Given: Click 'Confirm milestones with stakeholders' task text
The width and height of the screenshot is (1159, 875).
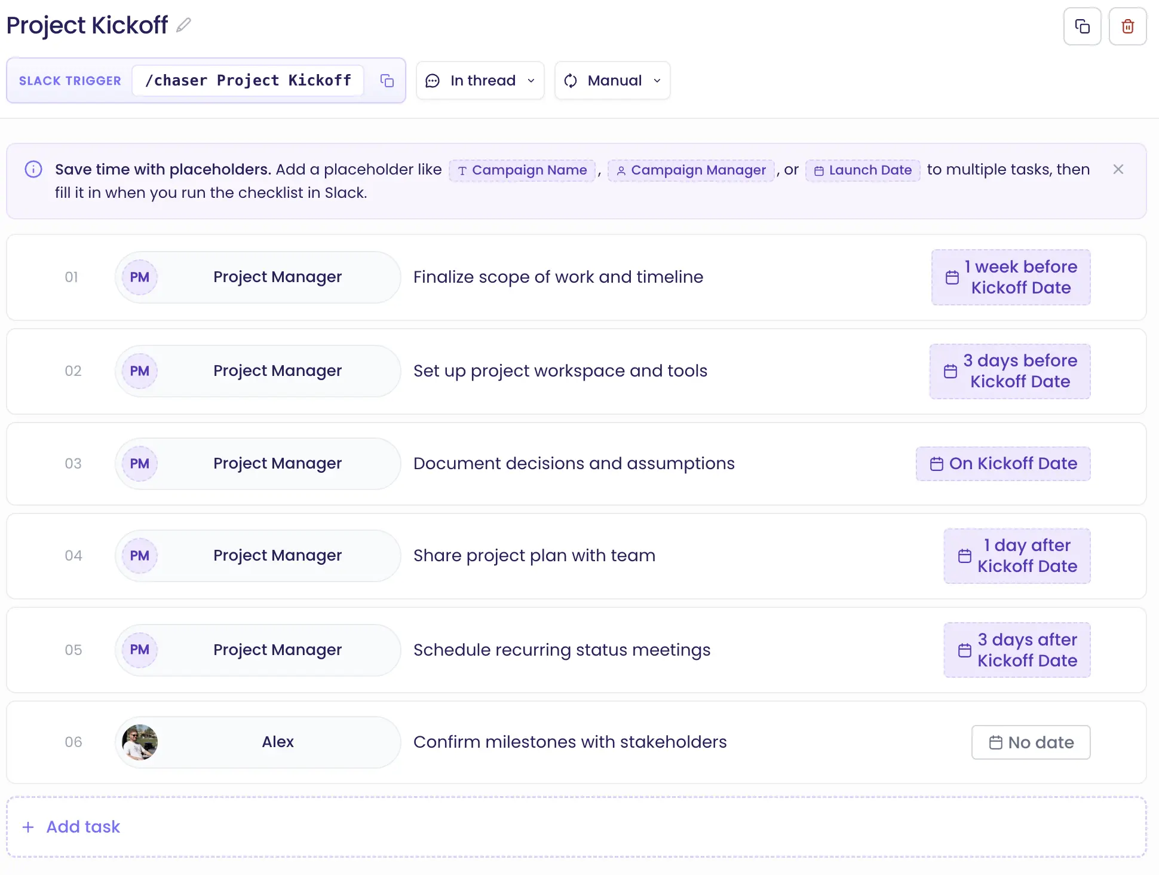Looking at the screenshot, I should (x=570, y=742).
